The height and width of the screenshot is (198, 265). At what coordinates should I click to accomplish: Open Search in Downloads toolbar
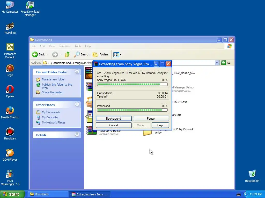[82, 54]
